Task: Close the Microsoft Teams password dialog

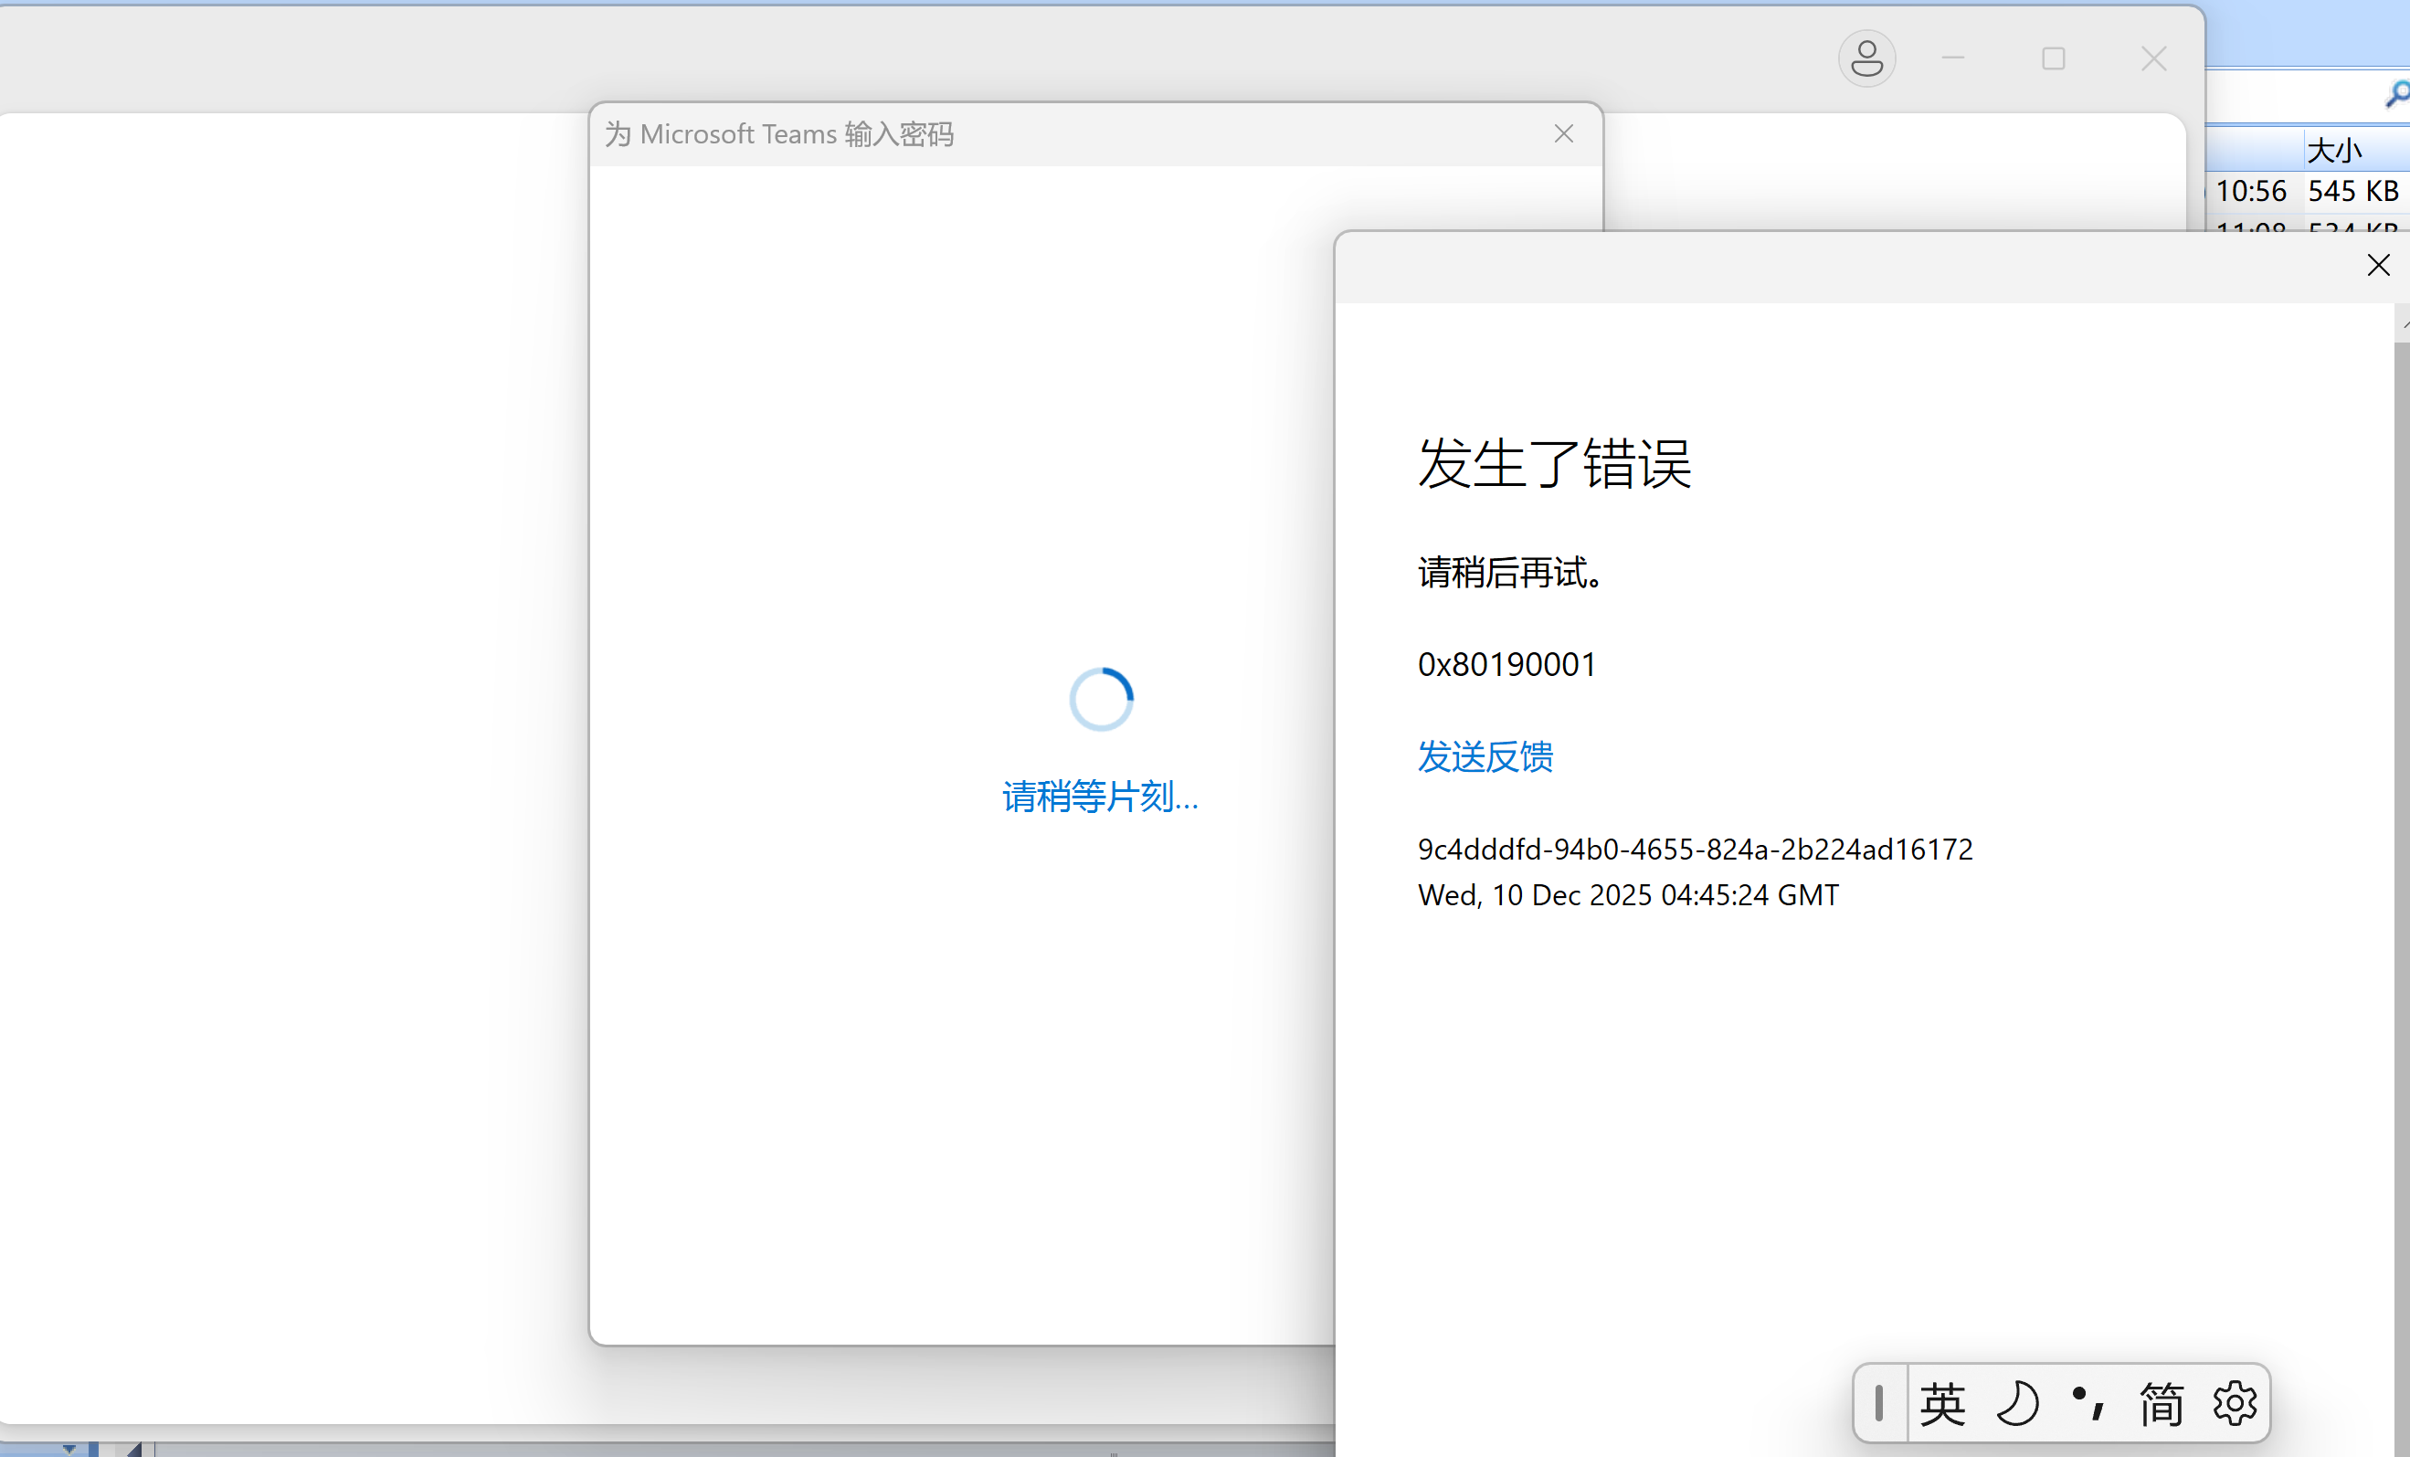Action: (x=1563, y=134)
